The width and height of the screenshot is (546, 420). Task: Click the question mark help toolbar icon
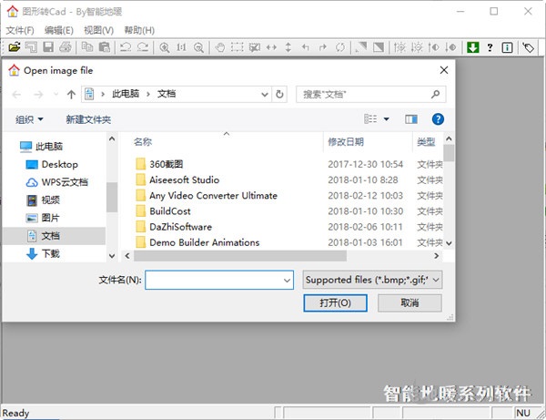(490, 47)
